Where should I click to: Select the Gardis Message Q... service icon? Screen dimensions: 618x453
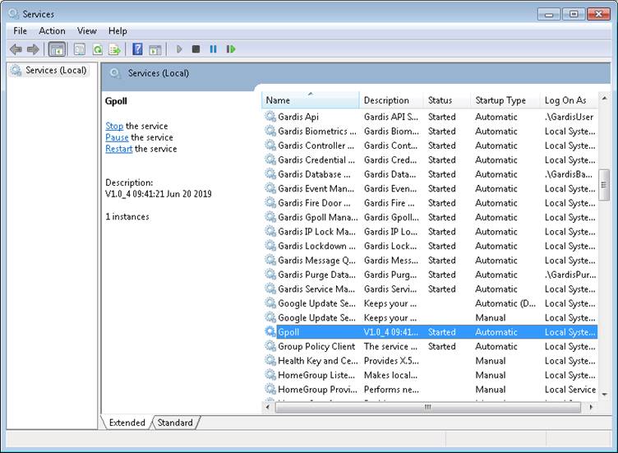270,261
